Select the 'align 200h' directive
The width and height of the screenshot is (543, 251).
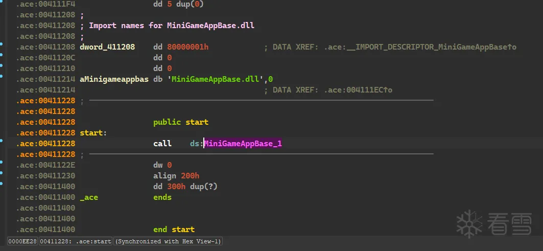tap(176, 176)
